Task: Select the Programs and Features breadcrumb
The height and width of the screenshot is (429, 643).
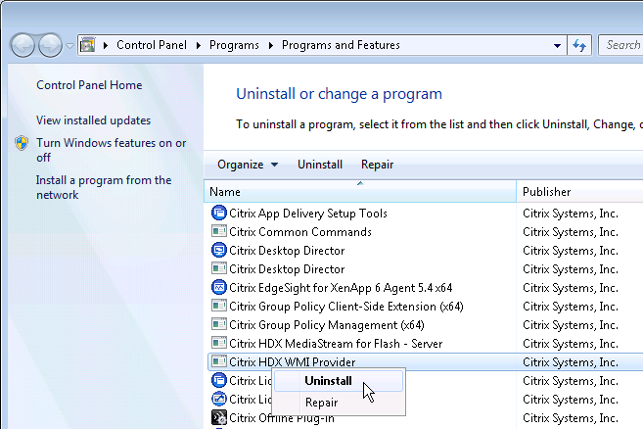Action: (341, 45)
